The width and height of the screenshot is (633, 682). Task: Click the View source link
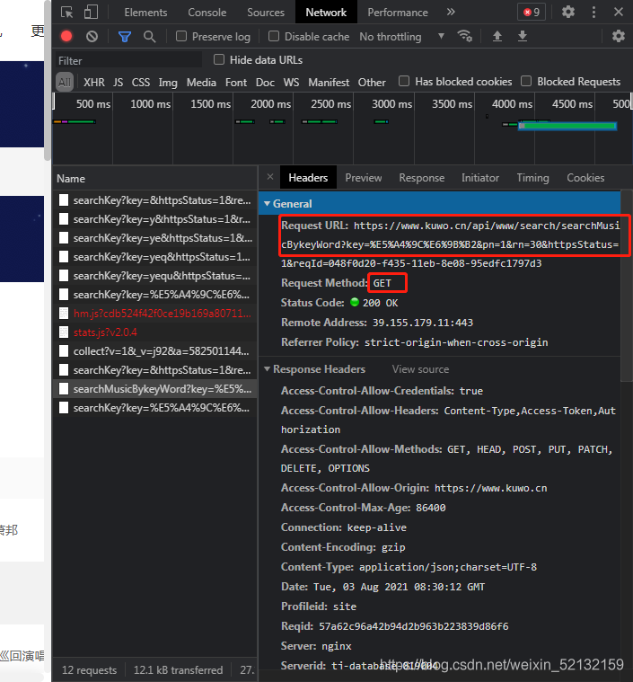tap(420, 369)
